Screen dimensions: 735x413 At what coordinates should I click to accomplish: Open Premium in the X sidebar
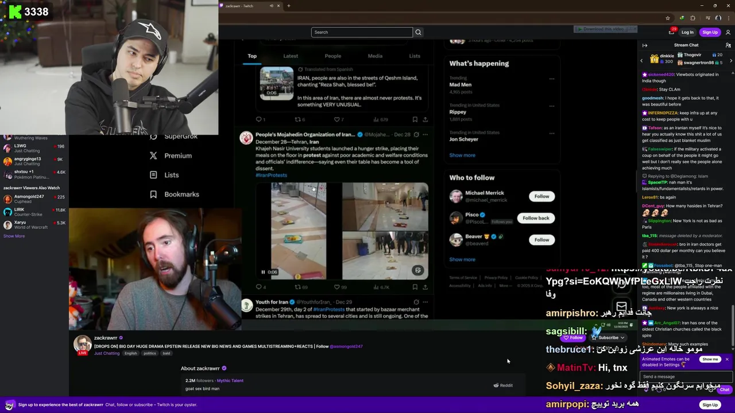coord(171,155)
